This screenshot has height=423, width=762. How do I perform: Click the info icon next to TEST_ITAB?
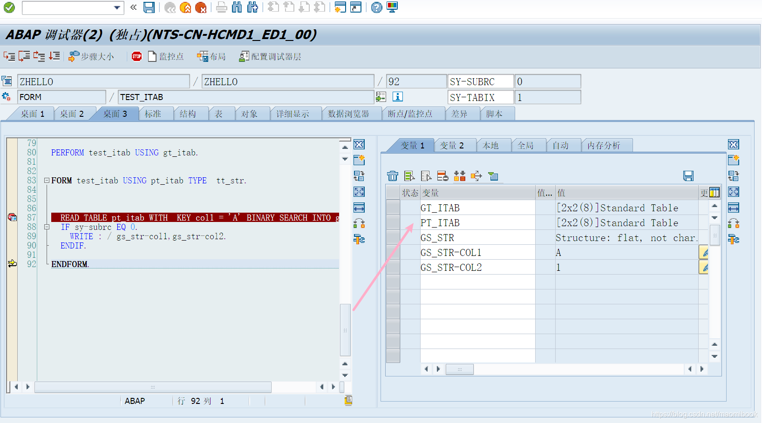click(397, 97)
